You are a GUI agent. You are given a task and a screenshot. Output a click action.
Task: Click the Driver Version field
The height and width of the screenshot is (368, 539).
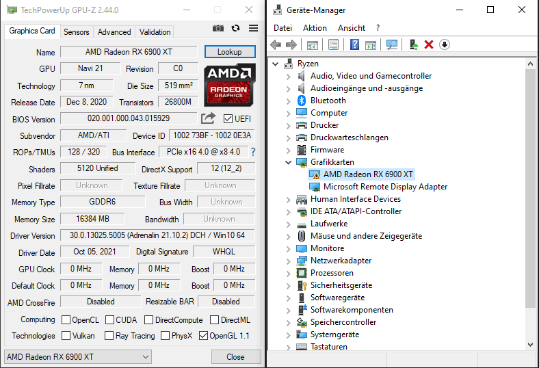[157, 235]
